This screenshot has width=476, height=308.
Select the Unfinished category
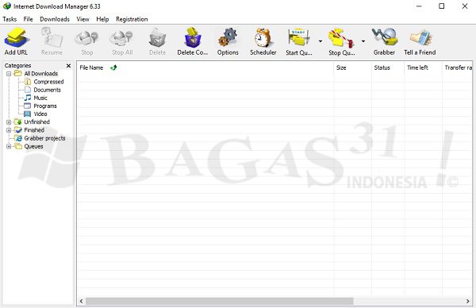36,121
